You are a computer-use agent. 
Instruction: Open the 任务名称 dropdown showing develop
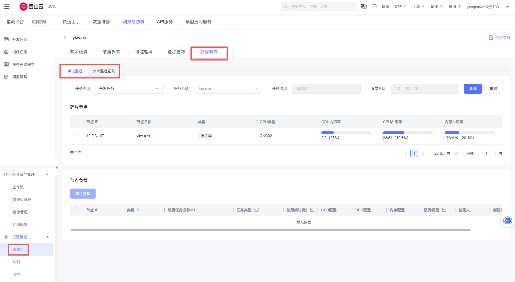[228, 89]
